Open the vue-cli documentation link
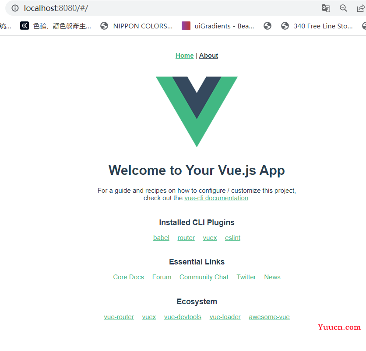Screen dimensions: 366x351 pyautogui.click(x=216, y=198)
